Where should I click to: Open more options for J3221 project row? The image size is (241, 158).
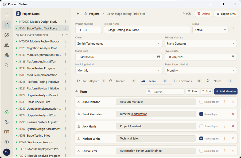65,88
